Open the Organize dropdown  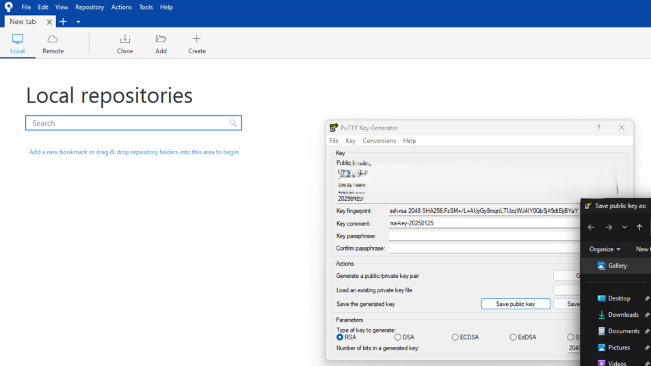(x=605, y=249)
